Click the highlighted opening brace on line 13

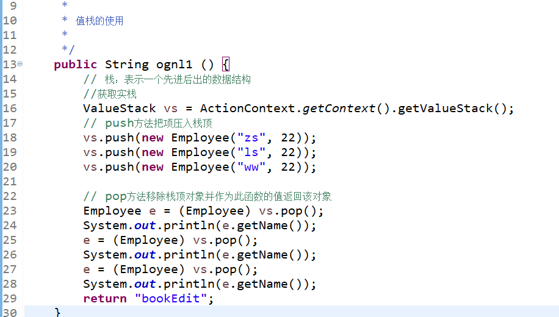point(225,65)
